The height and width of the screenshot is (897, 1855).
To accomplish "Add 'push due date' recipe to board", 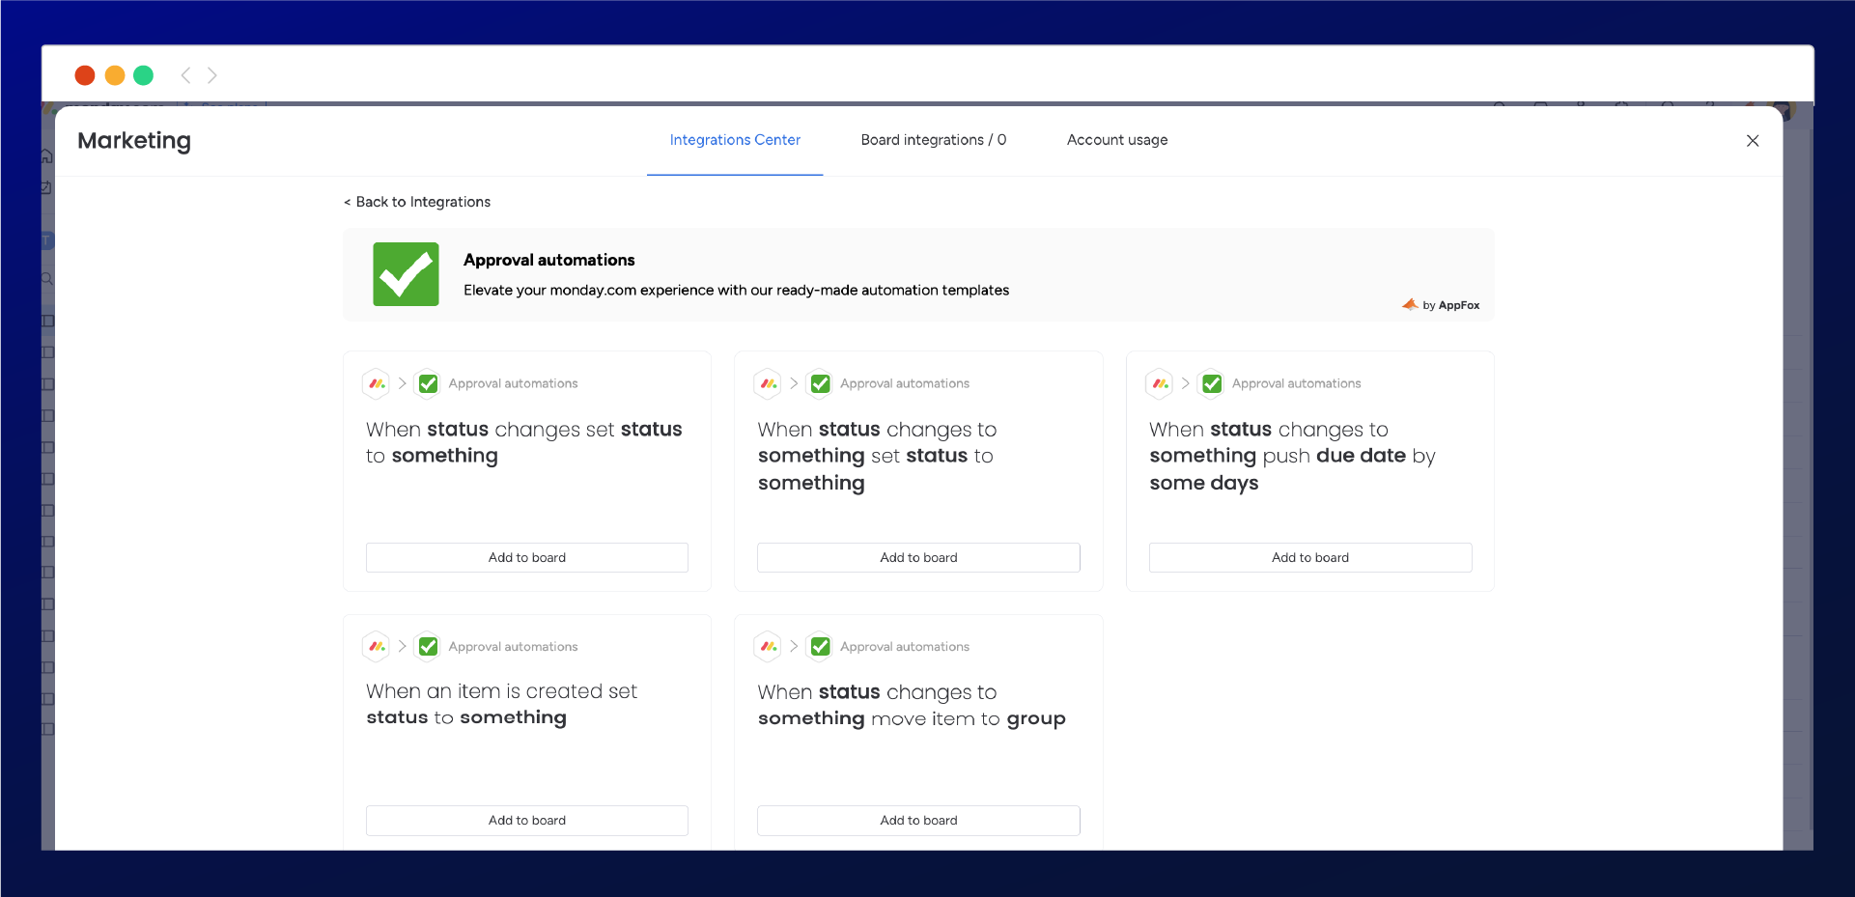I will pos(1309,558).
